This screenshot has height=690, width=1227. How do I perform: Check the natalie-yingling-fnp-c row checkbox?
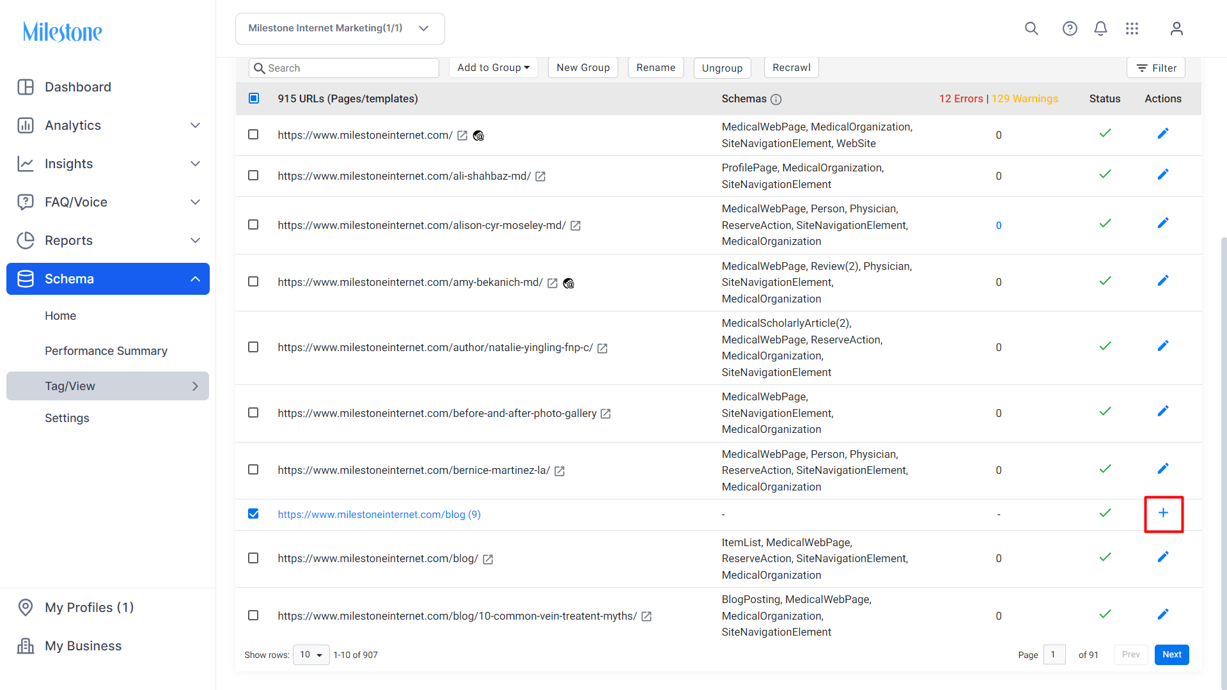253,347
